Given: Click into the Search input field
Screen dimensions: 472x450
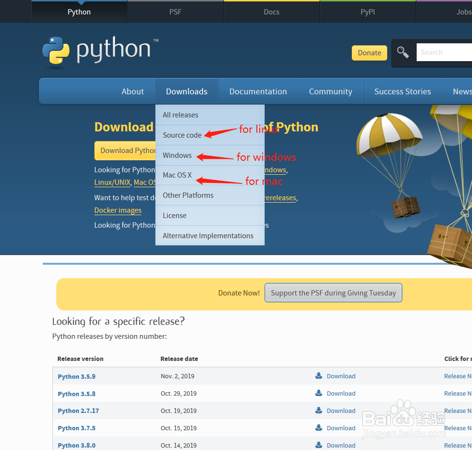Looking at the screenshot, I should click(444, 52).
